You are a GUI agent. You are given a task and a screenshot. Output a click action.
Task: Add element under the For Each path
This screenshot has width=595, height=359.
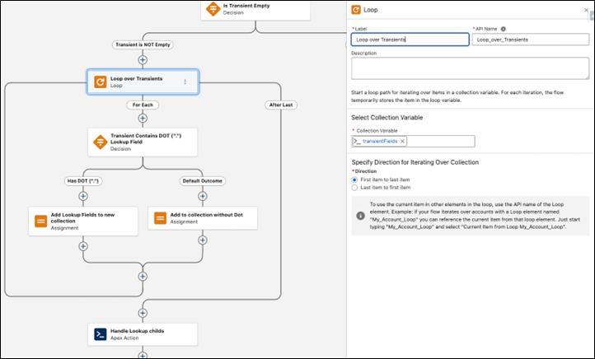(x=143, y=119)
